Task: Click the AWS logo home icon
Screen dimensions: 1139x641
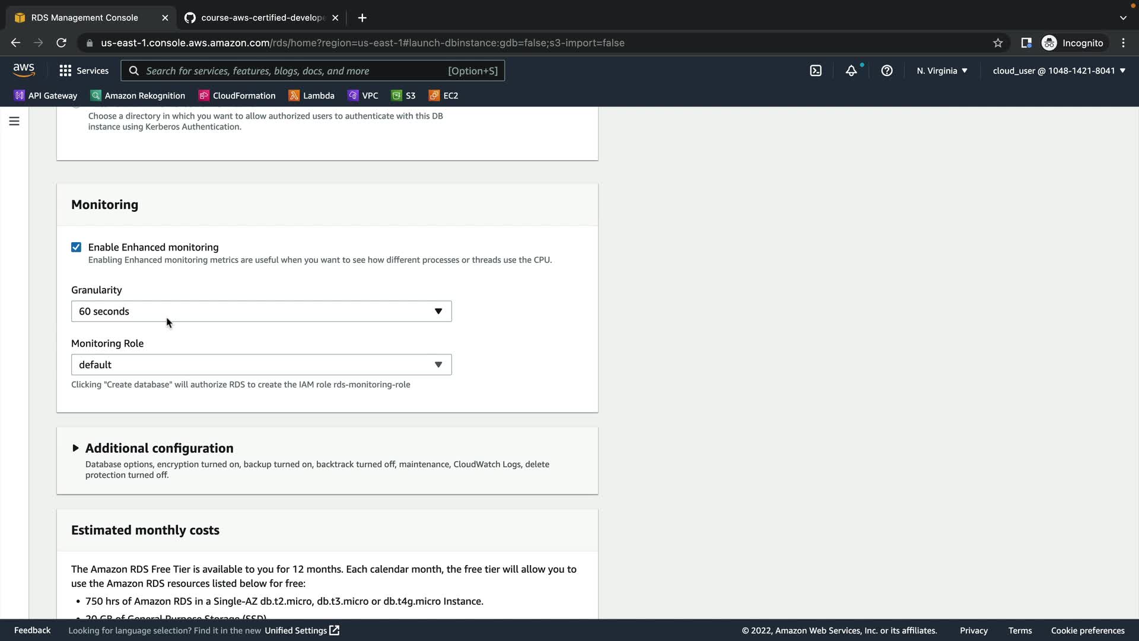Action: click(x=24, y=70)
